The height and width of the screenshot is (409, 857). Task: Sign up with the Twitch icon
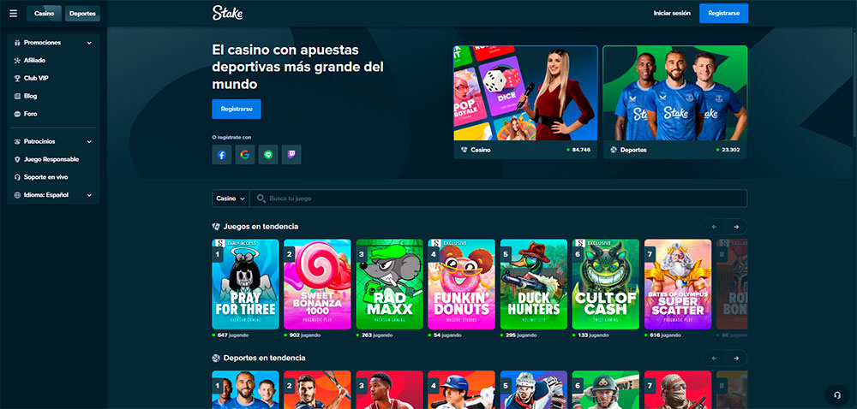click(291, 155)
